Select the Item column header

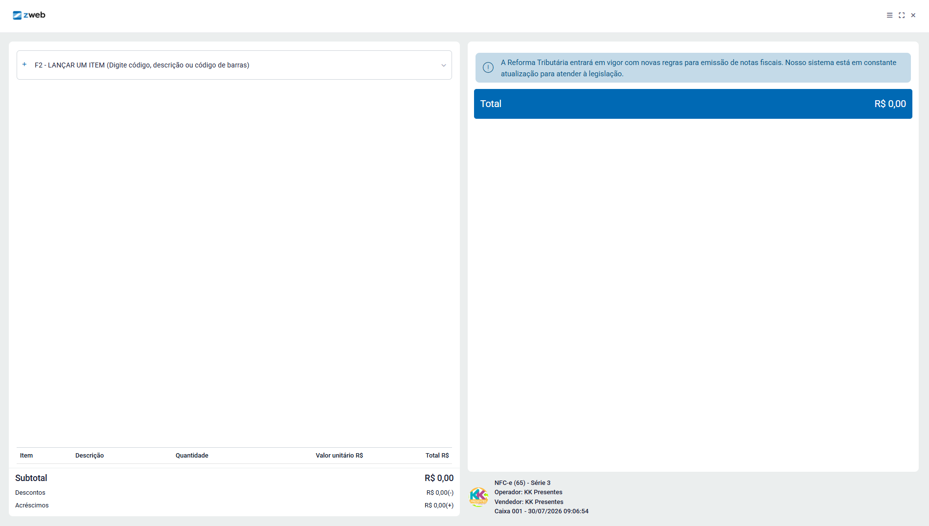(26, 456)
